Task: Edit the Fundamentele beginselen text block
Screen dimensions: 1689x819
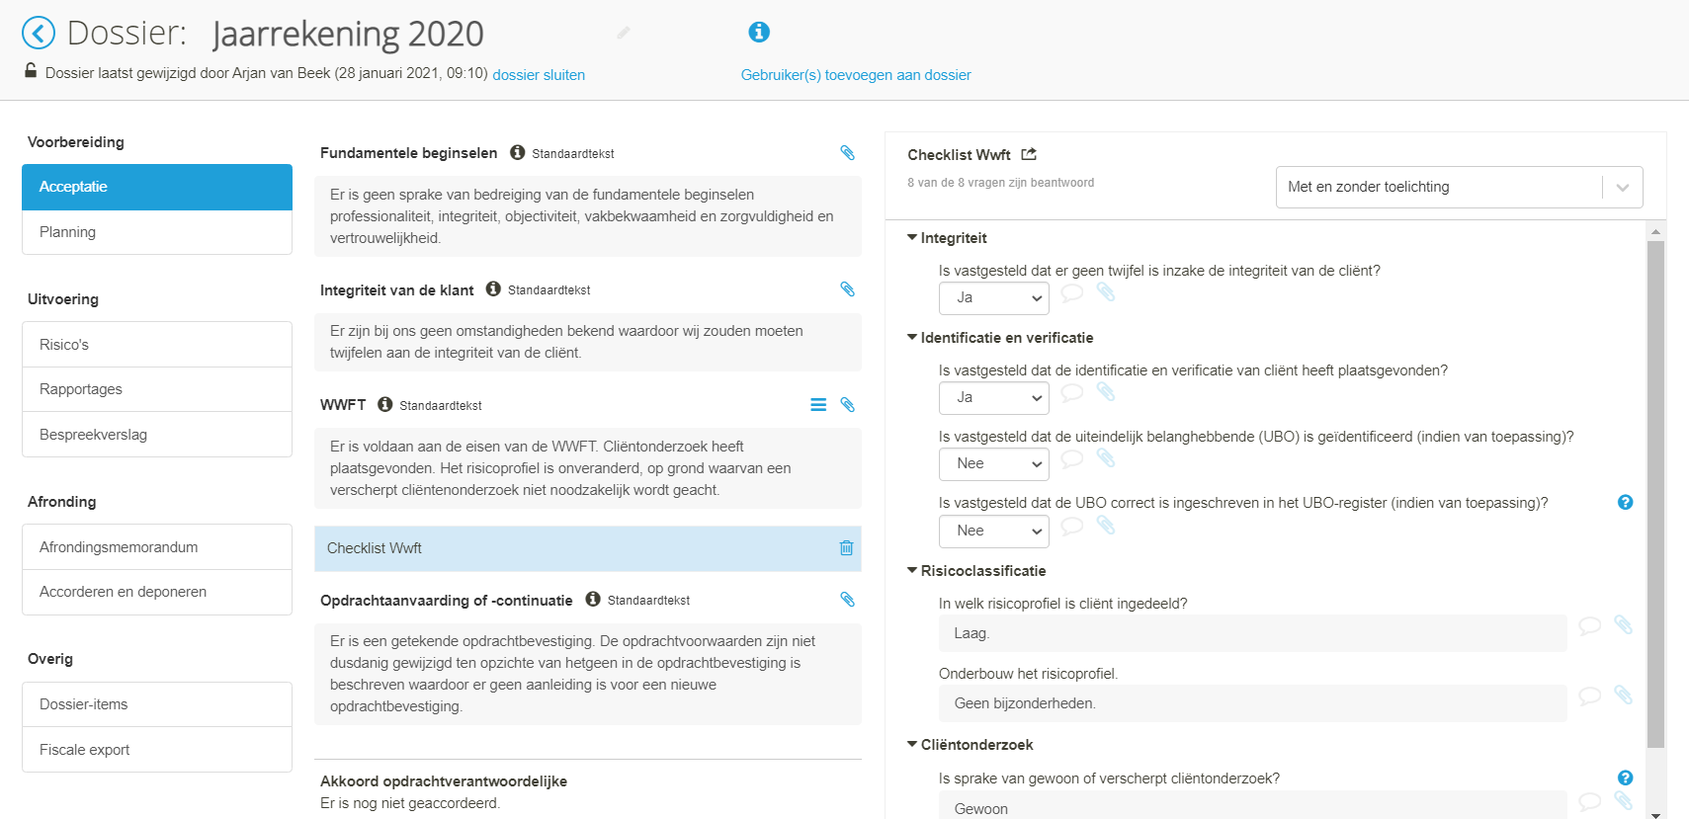Action: click(588, 216)
